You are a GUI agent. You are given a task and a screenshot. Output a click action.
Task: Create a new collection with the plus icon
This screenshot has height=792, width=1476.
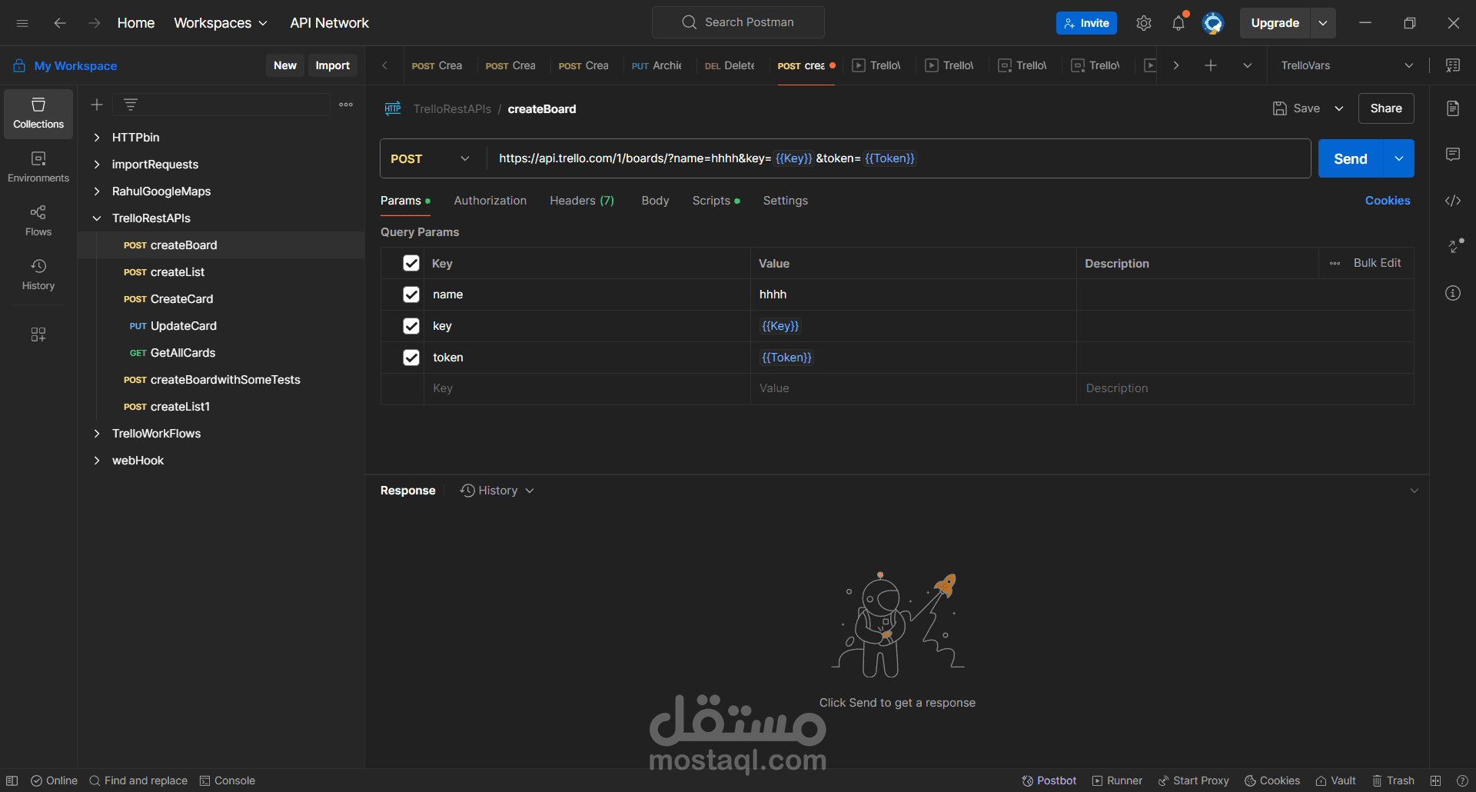pyautogui.click(x=97, y=105)
